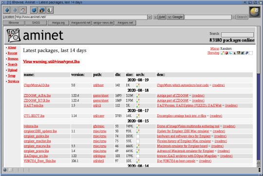Click the load images toolbar icon
263x176 pixels.
click(42, 10)
